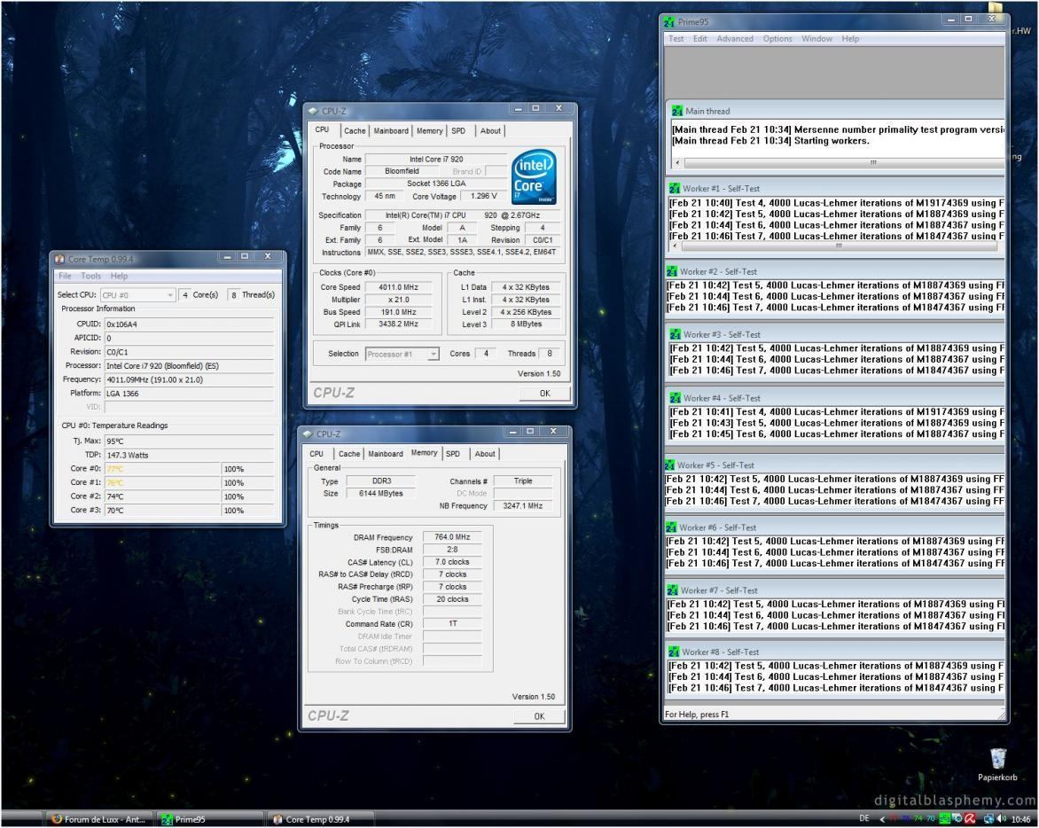
Task: Click the Worker #1 Self-Test window icon
Action: tap(675, 188)
